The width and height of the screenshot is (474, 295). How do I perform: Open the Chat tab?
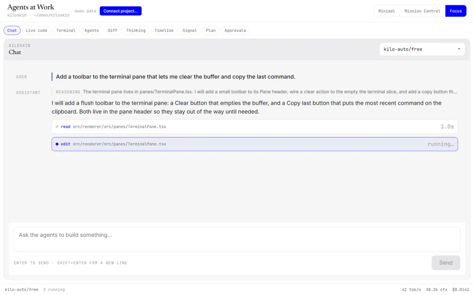pos(12,31)
